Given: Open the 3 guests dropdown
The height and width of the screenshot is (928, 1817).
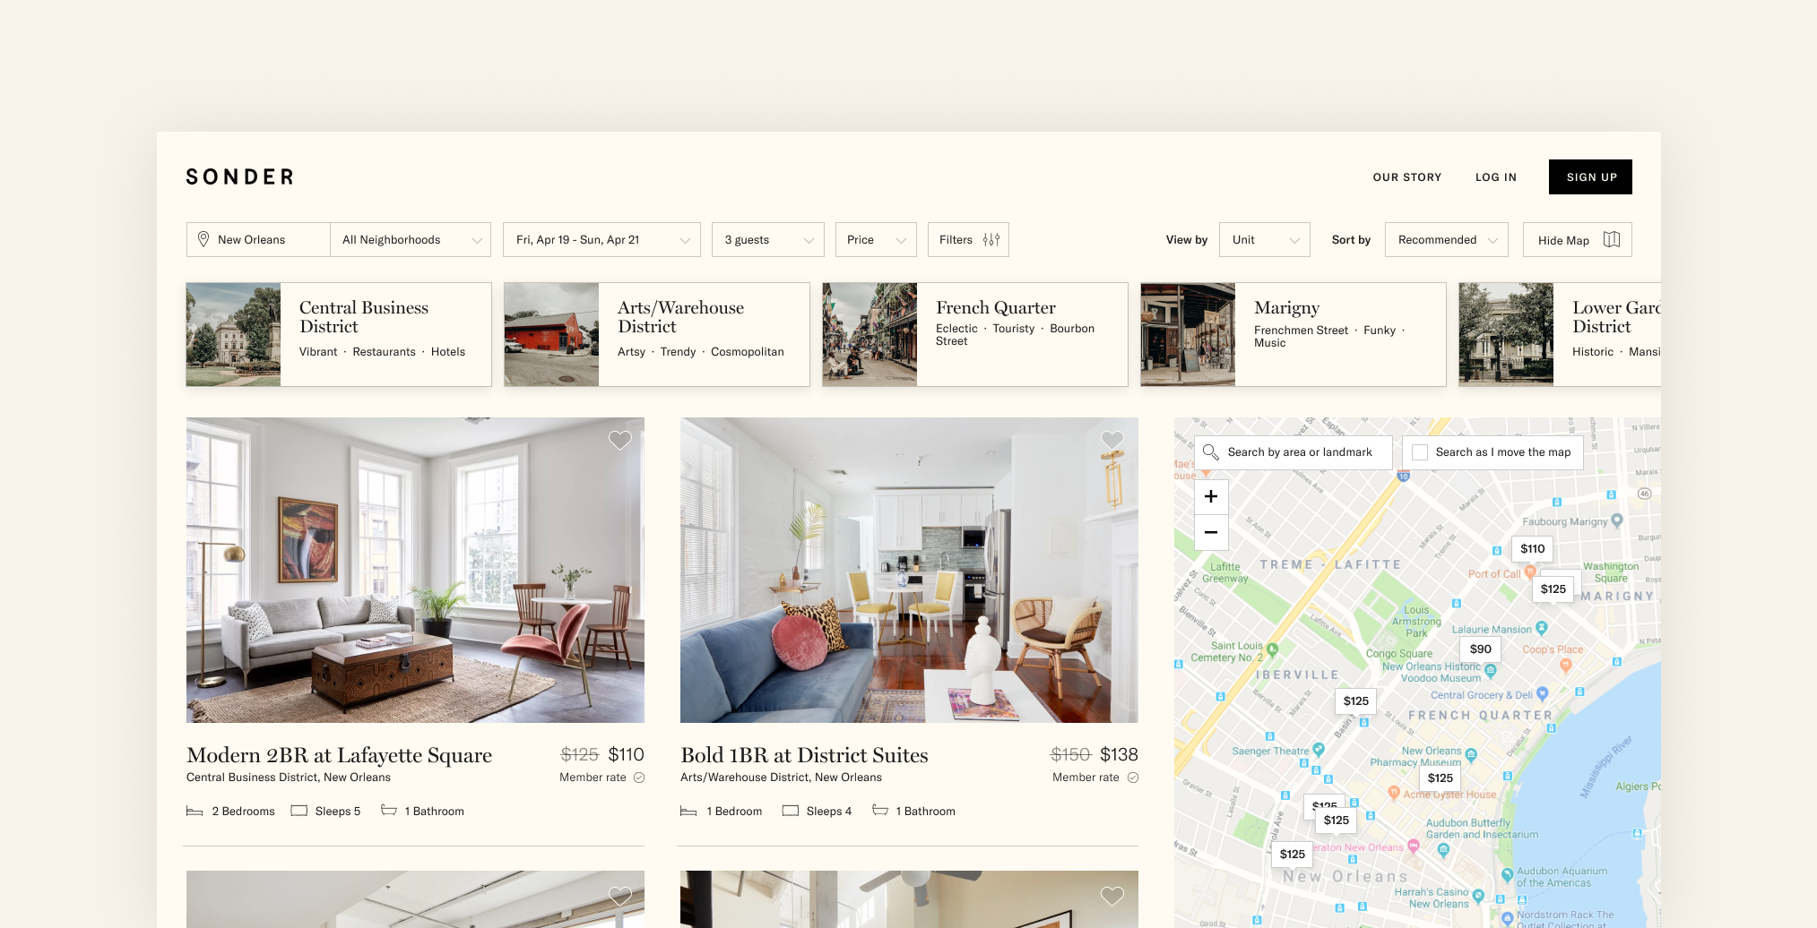Looking at the screenshot, I should click(768, 239).
